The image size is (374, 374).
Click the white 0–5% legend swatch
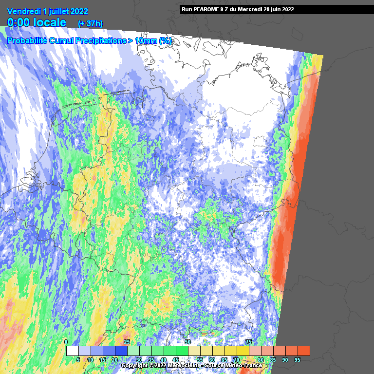pos(72,351)
